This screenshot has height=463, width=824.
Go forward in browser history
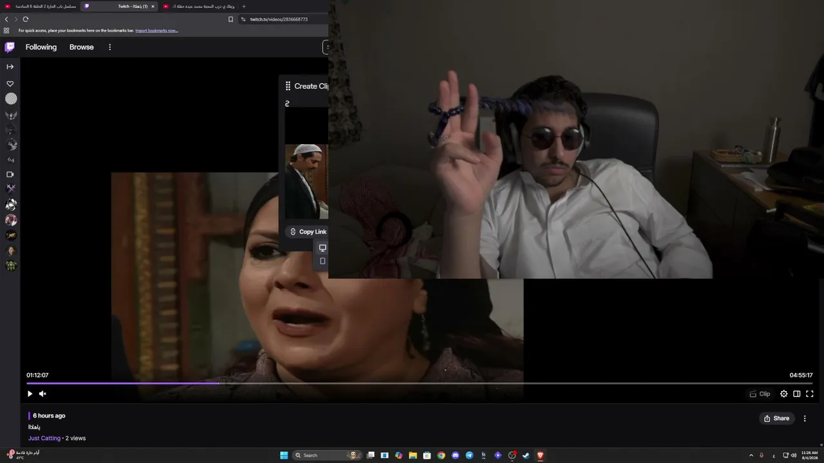(16, 19)
